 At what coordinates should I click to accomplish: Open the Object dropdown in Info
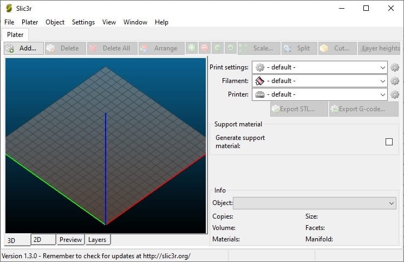click(x=314, y=203)
